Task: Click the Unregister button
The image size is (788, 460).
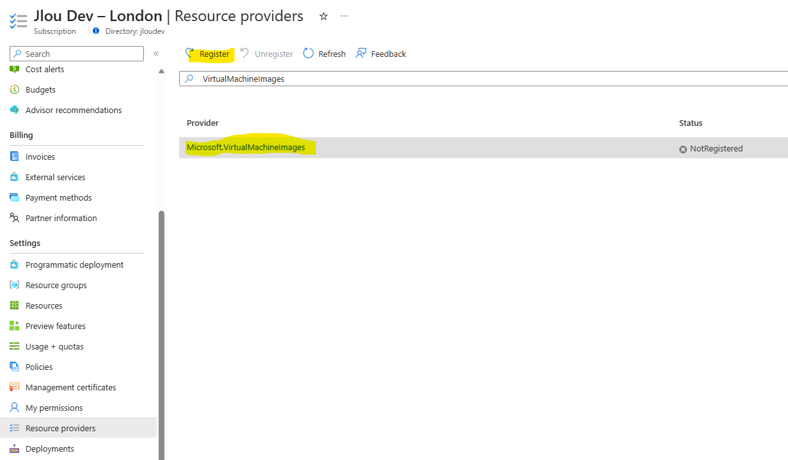Action: (267, 54)
